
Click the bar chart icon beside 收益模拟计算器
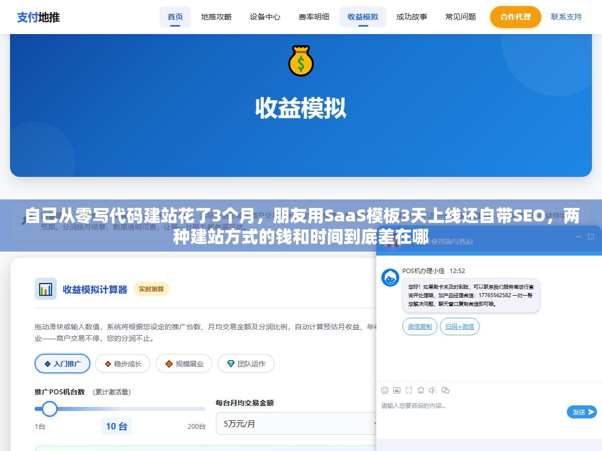(46, 289)
